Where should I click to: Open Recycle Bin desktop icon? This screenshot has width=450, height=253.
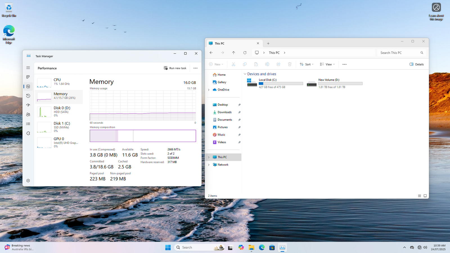(9, 10)
